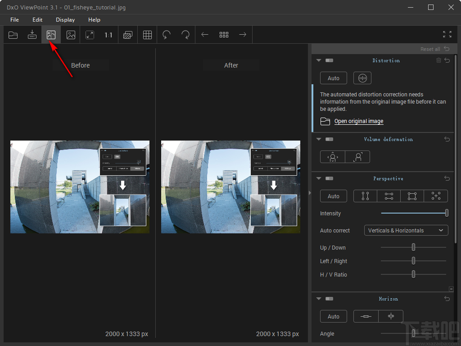Open the Display menu

tap(65, 20)
